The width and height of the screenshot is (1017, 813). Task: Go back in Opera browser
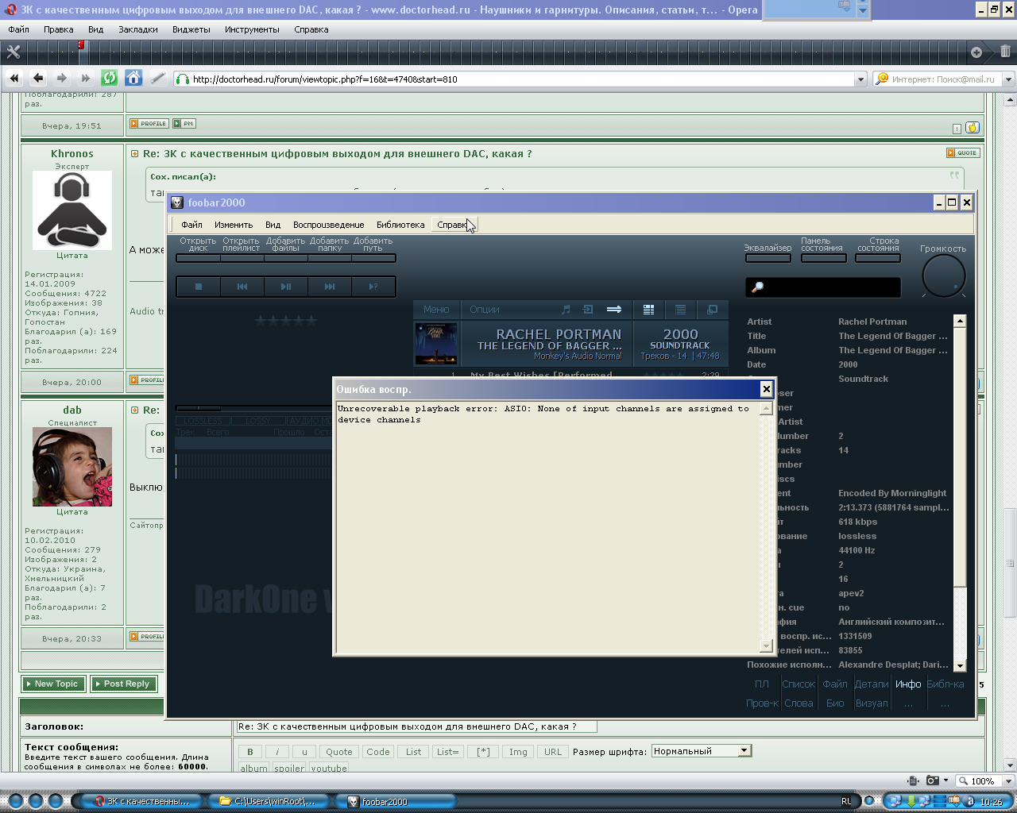click(x=38, y=78)
